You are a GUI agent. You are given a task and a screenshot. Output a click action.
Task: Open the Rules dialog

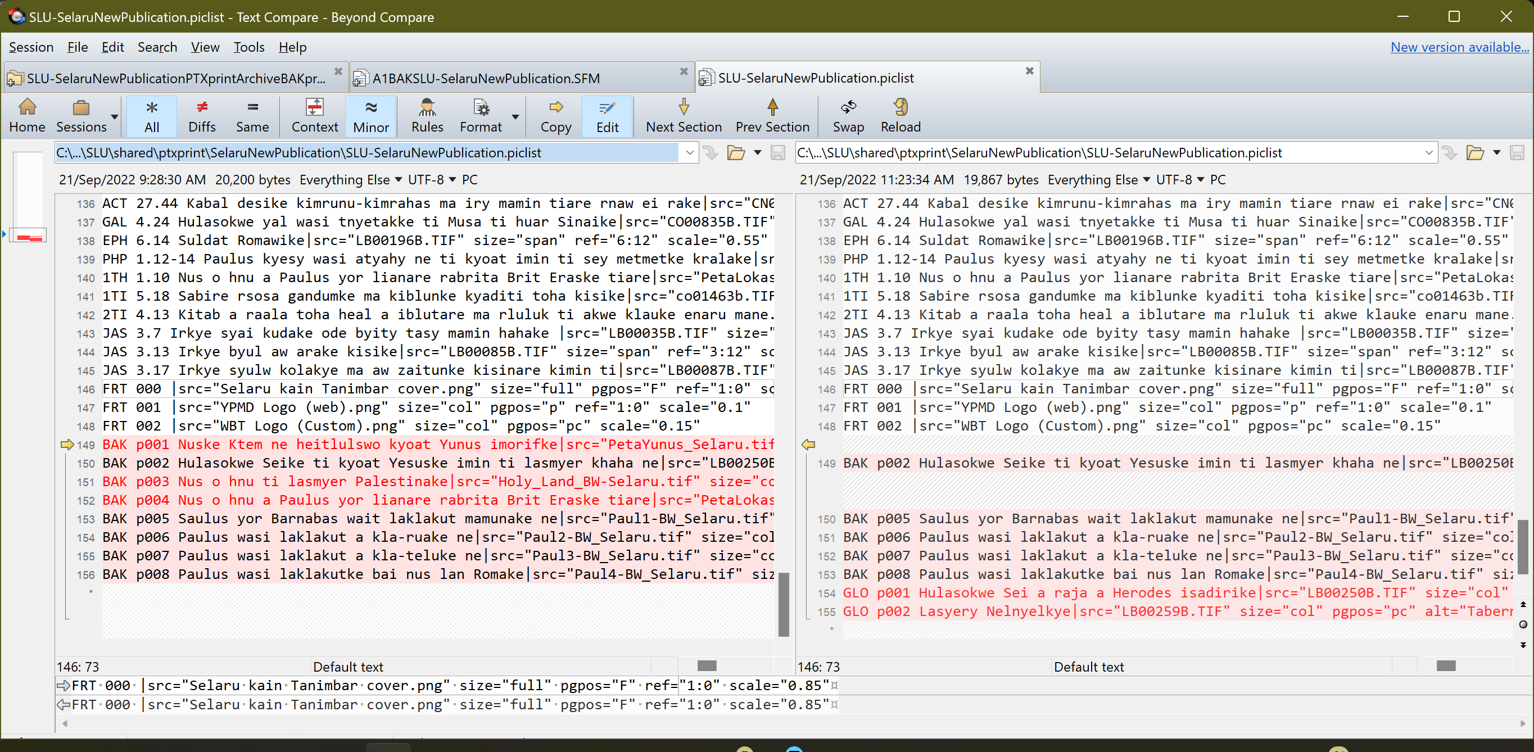(x=427, y=116)
